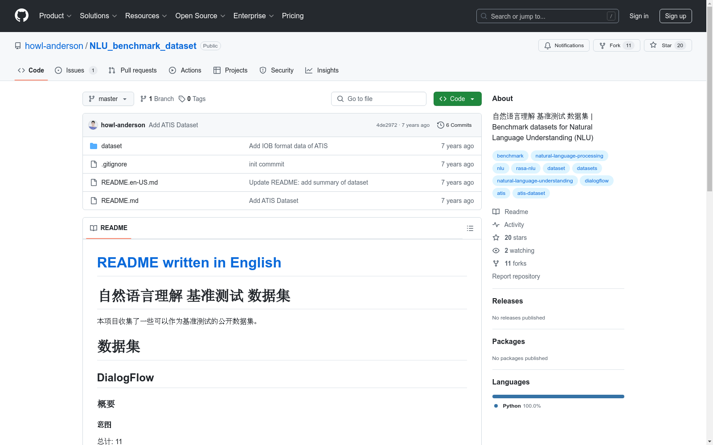Open the Issues tab
This screenshot has width=713, height=445.
pyautogui.click(x=76, y=70)
